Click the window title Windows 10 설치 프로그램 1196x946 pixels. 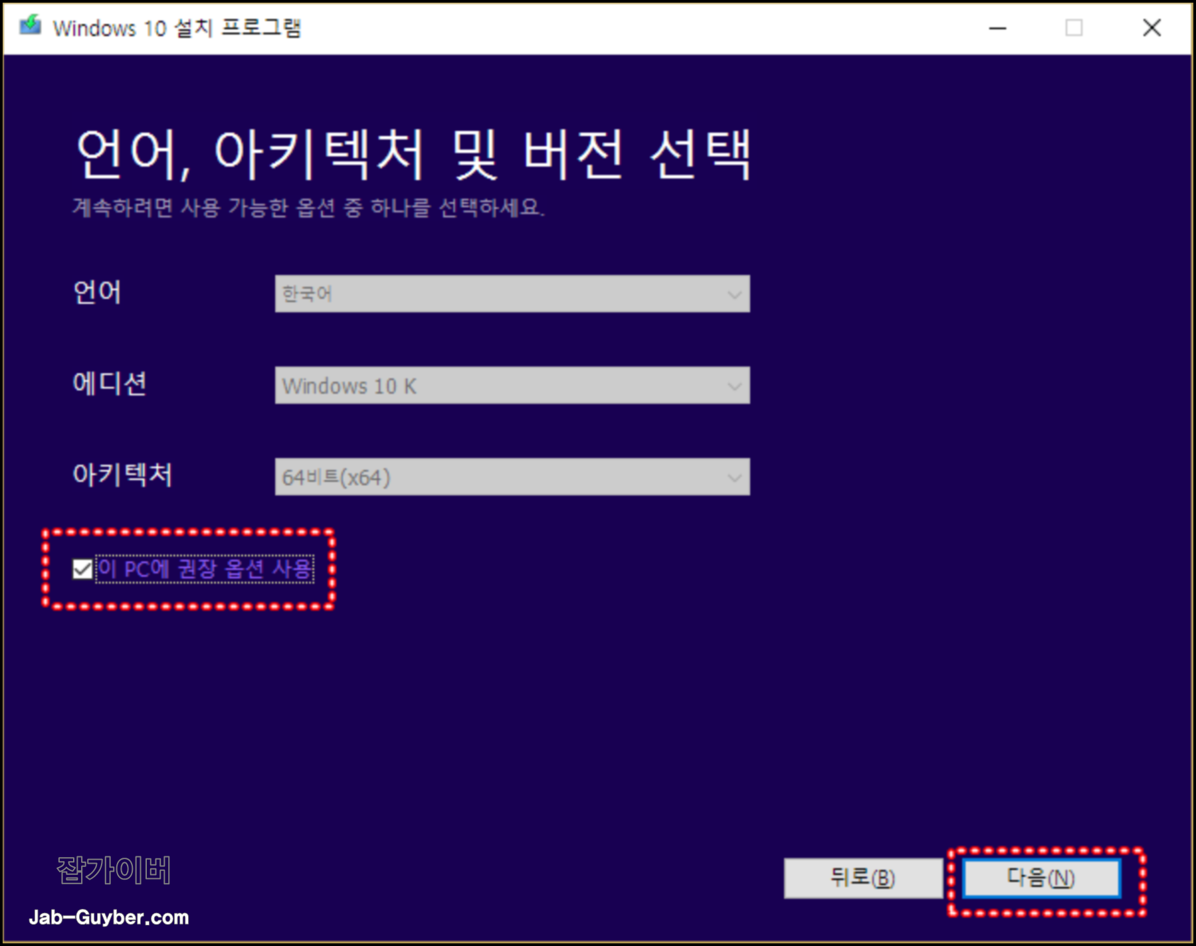click(x=177, y=28)
